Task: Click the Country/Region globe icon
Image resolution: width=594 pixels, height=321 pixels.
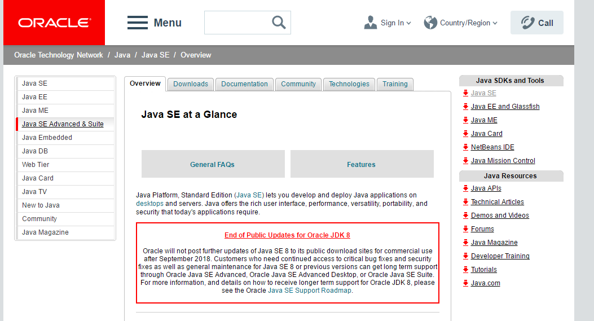Action: 430,23
